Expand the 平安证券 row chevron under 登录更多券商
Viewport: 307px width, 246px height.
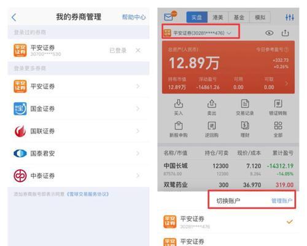(x=138, y=86)
